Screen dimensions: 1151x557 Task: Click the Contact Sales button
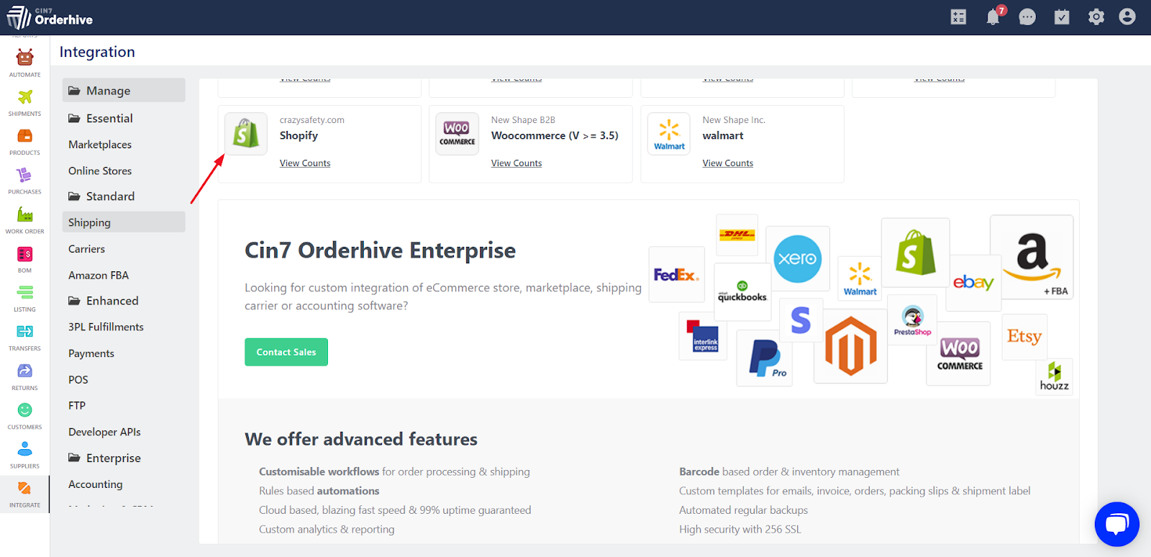click(x=286, y=352)
